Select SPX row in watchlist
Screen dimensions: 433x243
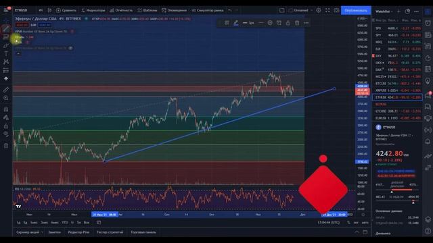397,28
